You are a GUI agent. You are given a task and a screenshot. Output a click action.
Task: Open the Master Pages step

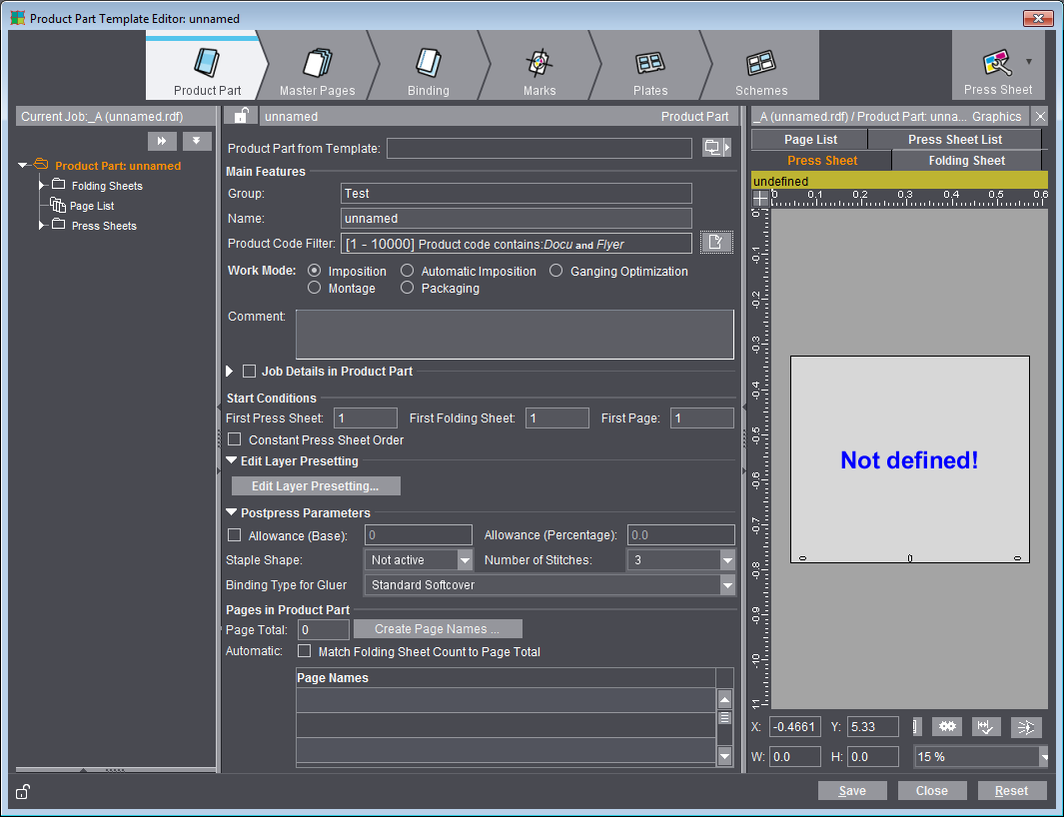pos(317,72)
